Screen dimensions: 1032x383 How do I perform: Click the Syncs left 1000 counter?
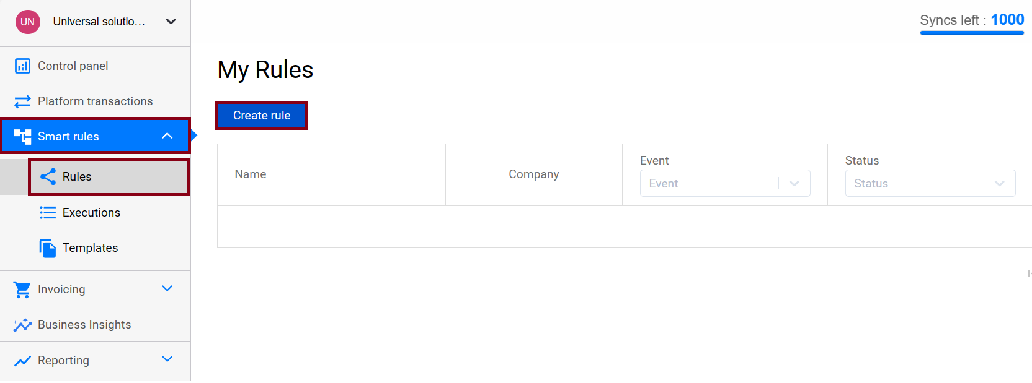coord(971,20)
